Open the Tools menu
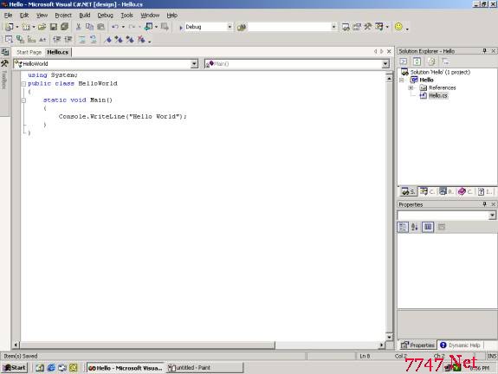 (x=126, y=16)
